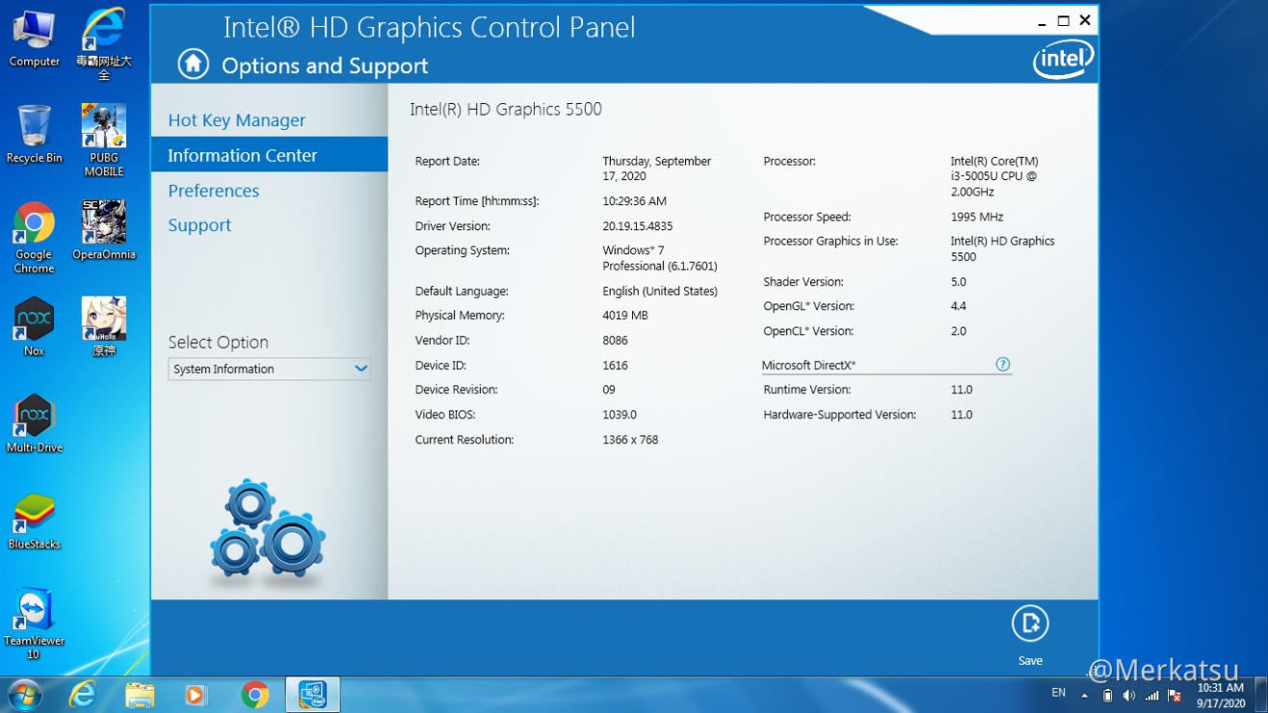
Task: Open network signal tray icon
Action: coord(1151,695)
